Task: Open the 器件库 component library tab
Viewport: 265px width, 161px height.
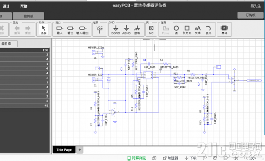Action: tap(8, 44)
